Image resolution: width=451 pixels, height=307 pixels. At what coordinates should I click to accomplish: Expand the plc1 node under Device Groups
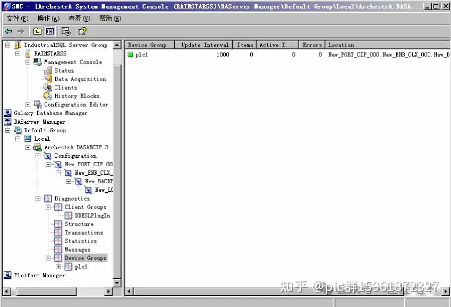(x=58, y=267)
